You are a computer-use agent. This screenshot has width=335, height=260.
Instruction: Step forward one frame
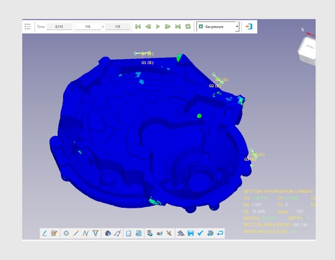tap(167, 27)
